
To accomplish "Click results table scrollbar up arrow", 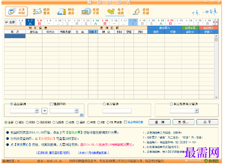I will point(216,36).
